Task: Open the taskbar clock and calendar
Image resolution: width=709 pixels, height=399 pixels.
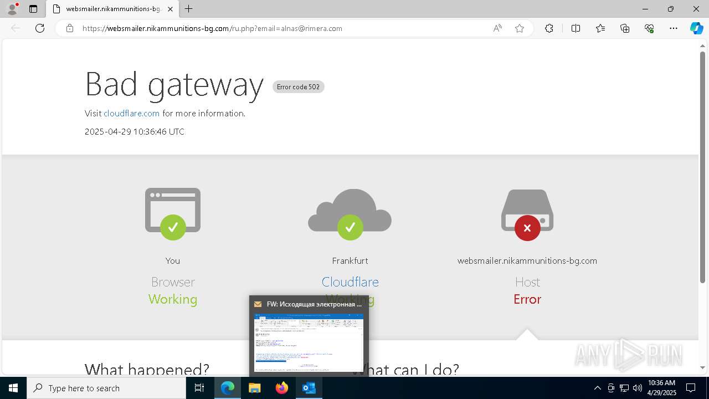Action: coord(661,388)
